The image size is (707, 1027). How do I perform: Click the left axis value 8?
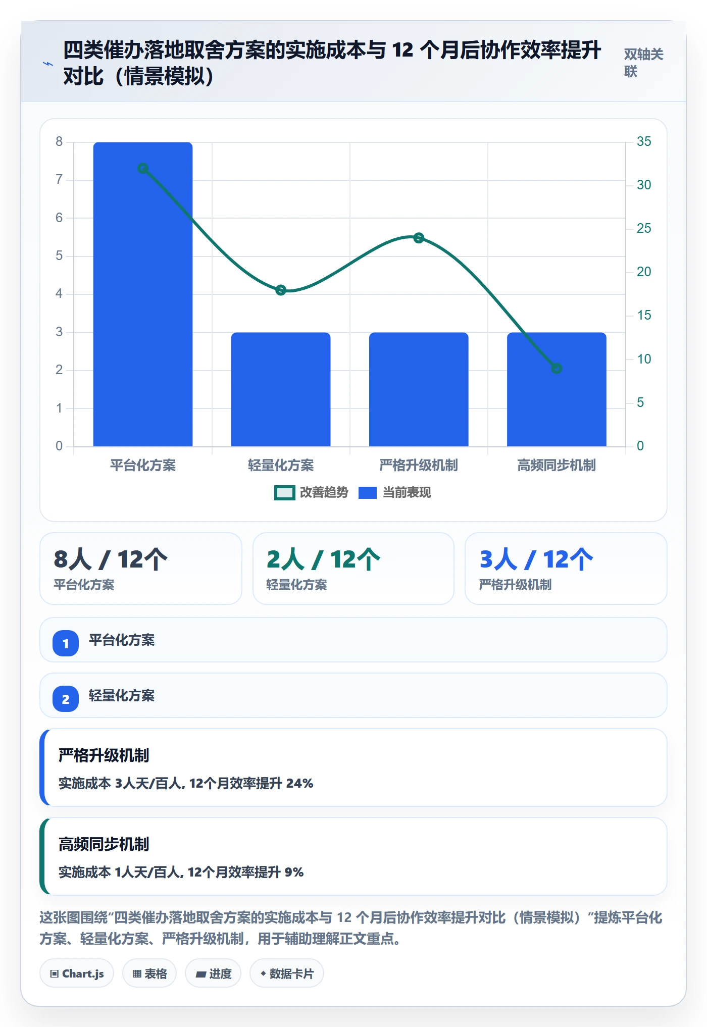(x=59, y=141)
